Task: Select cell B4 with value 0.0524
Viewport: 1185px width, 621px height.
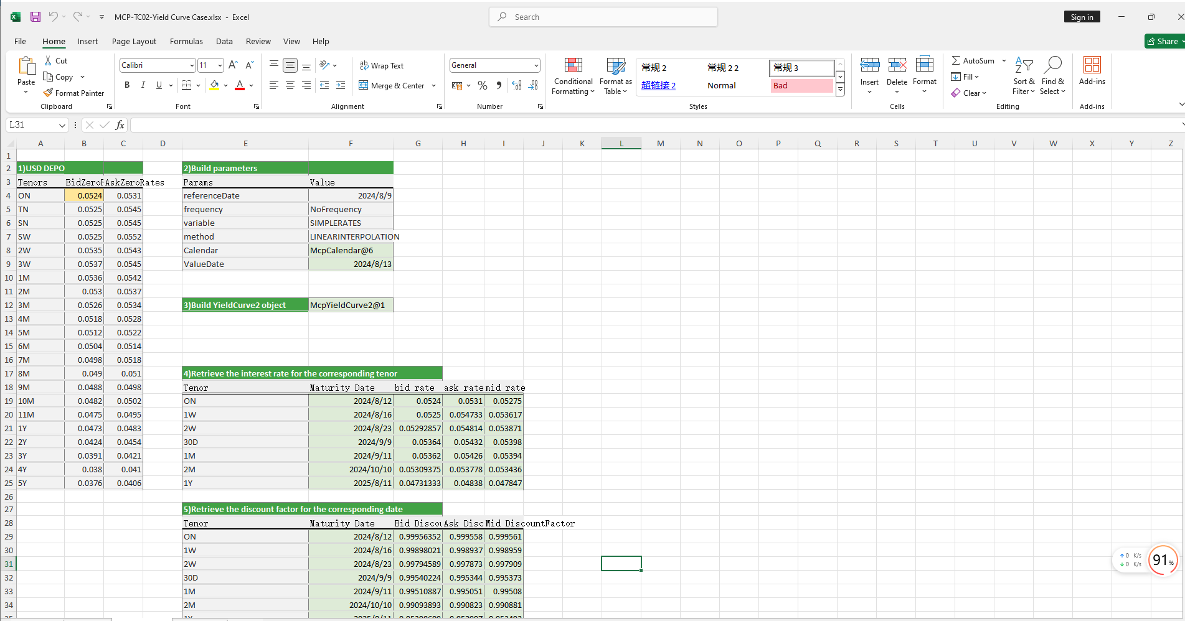Action: coord(84,195)
